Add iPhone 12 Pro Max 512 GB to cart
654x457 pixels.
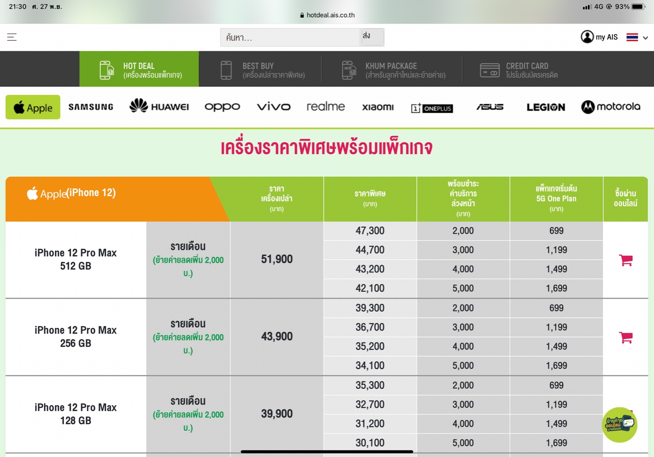[626, 260]
